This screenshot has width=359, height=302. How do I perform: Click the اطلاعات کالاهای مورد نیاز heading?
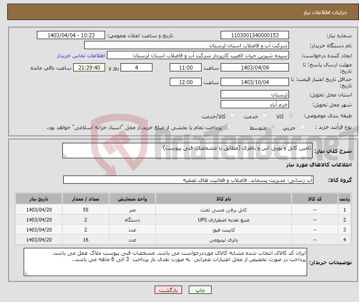click(x=319, y=165)
